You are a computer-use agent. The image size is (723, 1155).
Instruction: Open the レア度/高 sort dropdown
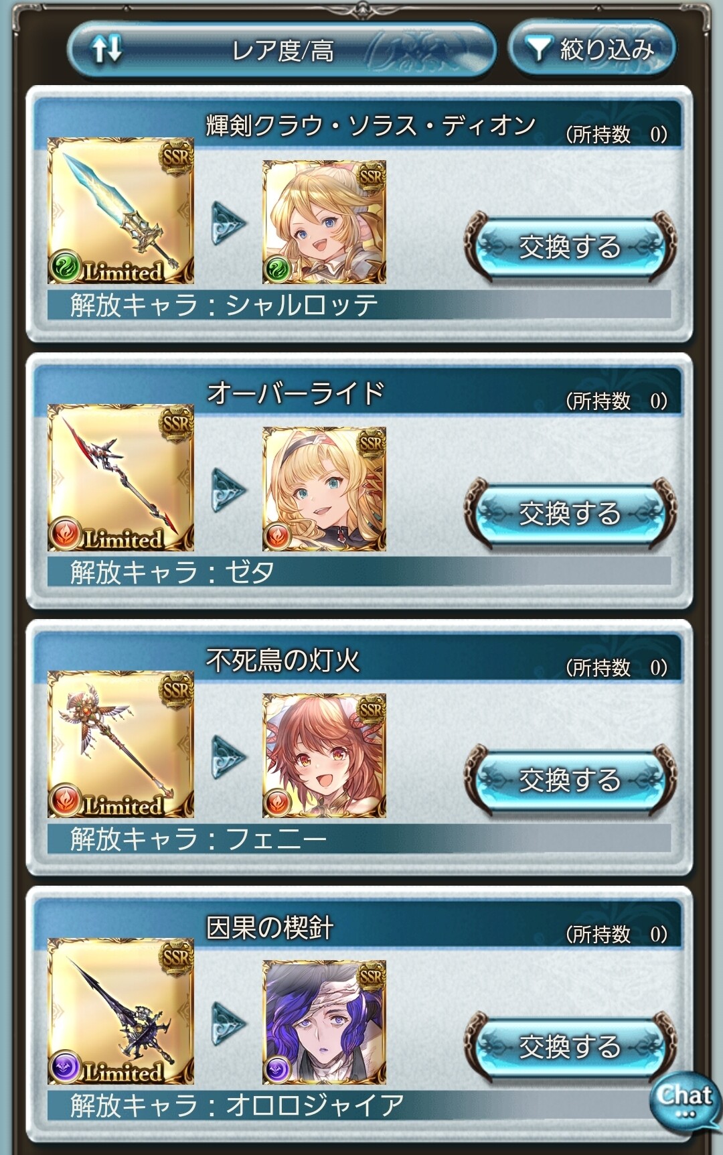coord(282,50)
